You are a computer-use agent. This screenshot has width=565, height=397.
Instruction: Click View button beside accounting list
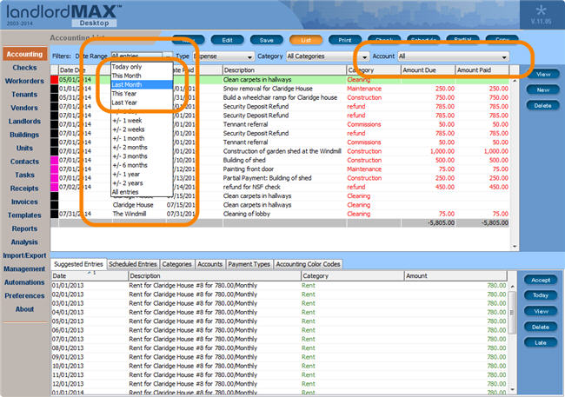click(x=542, y=74)
